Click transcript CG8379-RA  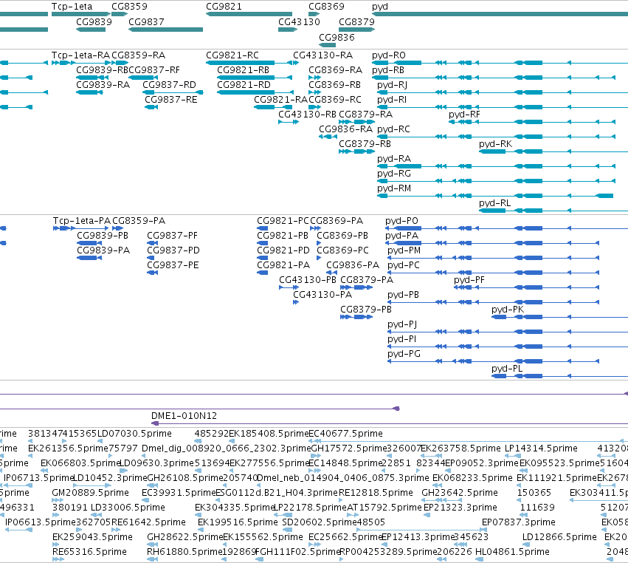[366, 114]
